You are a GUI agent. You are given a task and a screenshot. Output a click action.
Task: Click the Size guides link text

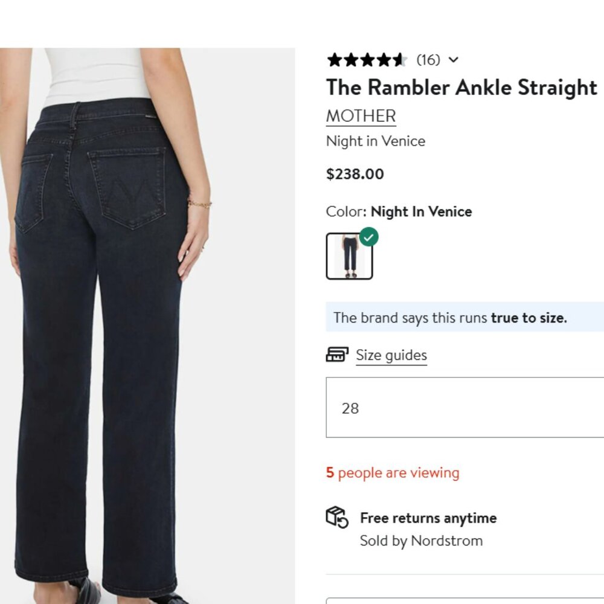coord(391,355)
